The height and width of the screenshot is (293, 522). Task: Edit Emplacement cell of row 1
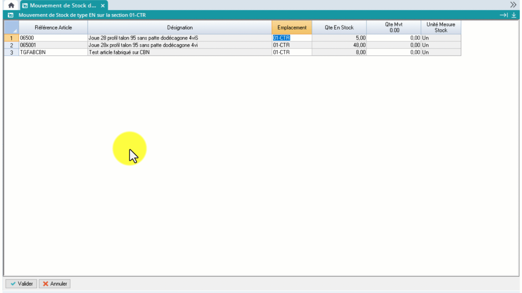click(292, 38)
